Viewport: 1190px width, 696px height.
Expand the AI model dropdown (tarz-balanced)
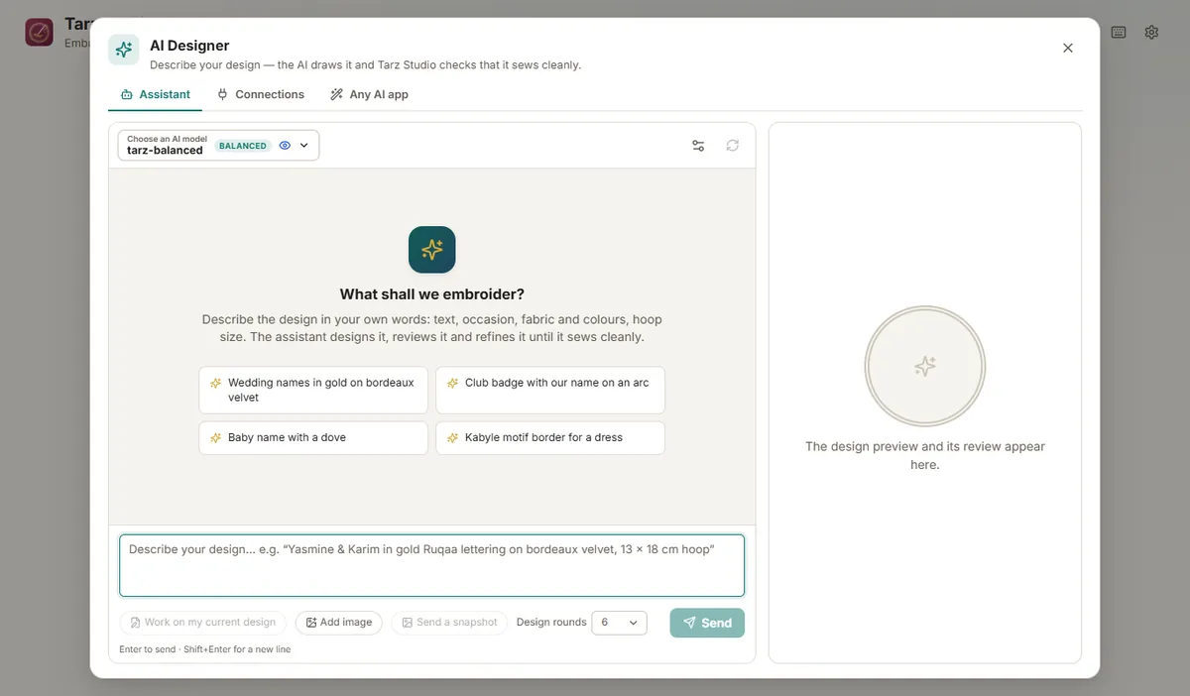(218, 145)
